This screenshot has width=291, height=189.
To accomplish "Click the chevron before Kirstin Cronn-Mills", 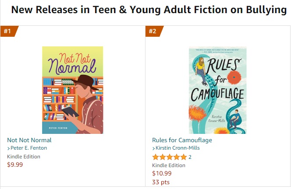I will click(x=154, y=148).
